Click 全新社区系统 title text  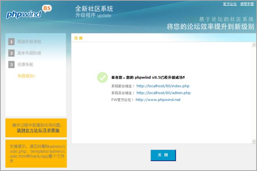[94, 9]
